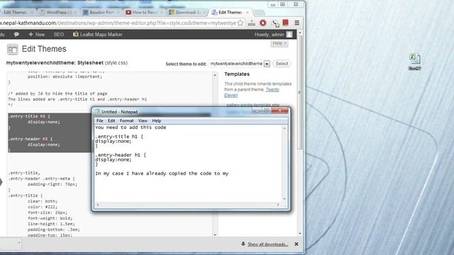Click the code editor scrollbar down arrow
Image resolution: width=454 pixels, height=255 pixels.
[x=215, y=234]
